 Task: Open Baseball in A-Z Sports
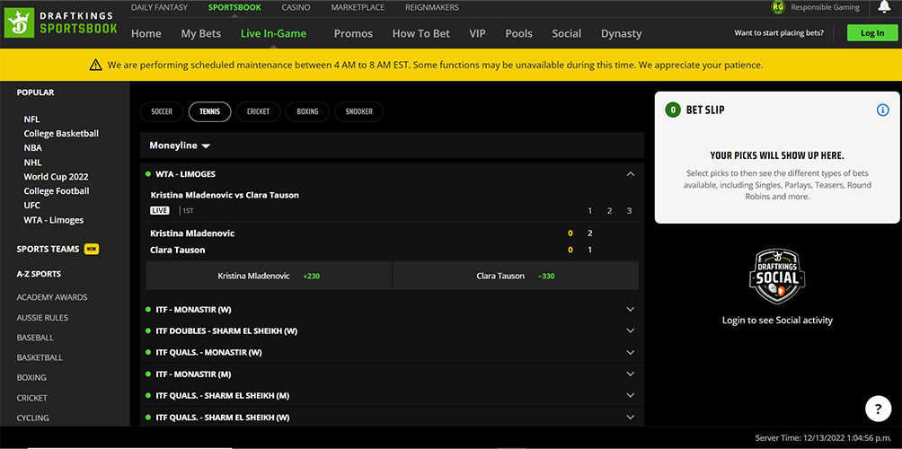(35, 338)
